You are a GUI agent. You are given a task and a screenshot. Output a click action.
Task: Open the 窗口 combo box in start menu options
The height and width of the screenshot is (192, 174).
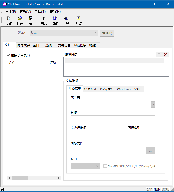point(85,166)
